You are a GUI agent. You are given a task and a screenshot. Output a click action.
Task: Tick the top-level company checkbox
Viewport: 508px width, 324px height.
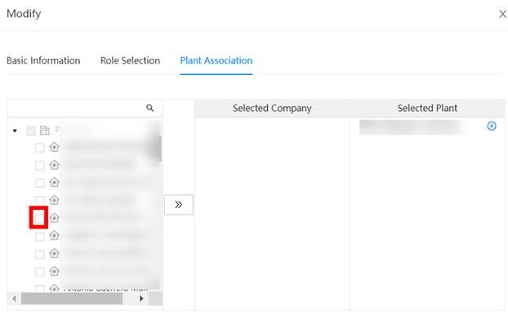[31, 131]
